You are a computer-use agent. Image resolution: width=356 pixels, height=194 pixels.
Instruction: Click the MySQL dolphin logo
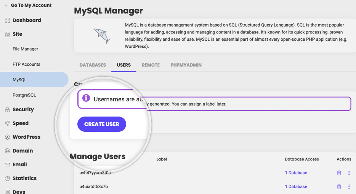coord(102,36)
